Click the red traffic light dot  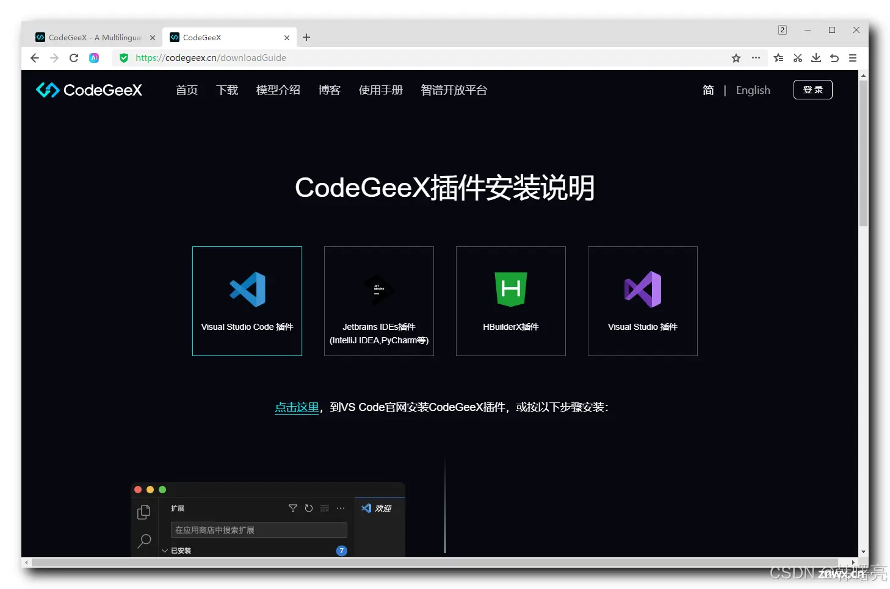(138, 490)
